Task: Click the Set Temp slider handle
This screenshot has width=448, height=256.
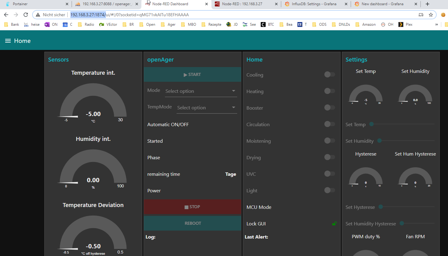Action: point(371,124)
